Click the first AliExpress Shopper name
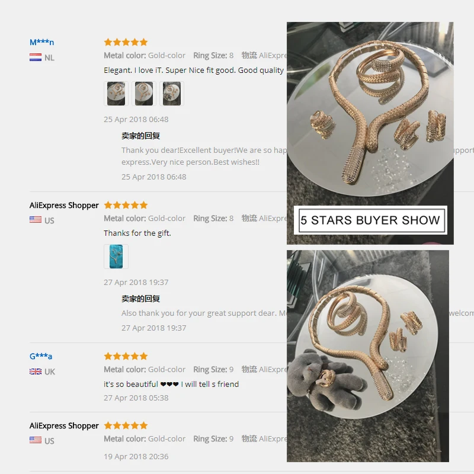This screenshot has height=474, width=474. (x=64, y=206)
